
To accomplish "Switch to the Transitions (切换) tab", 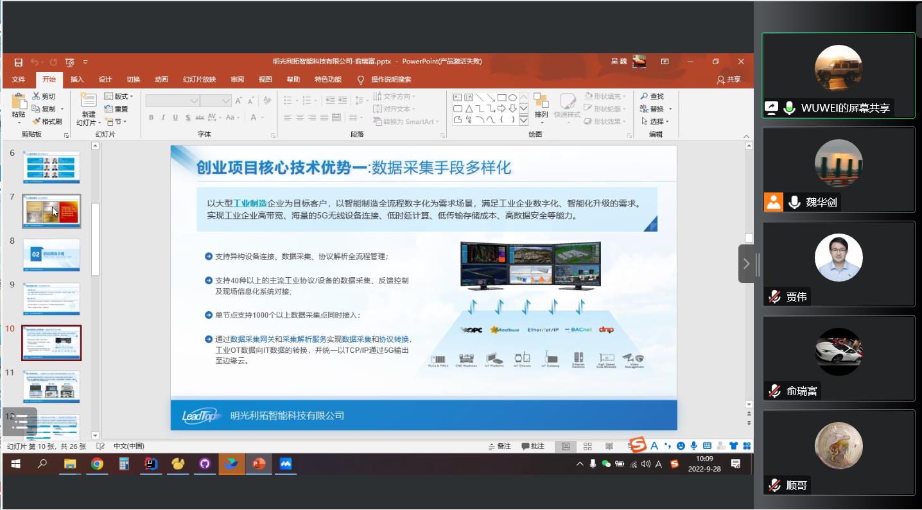I will (x=133, y=80).
